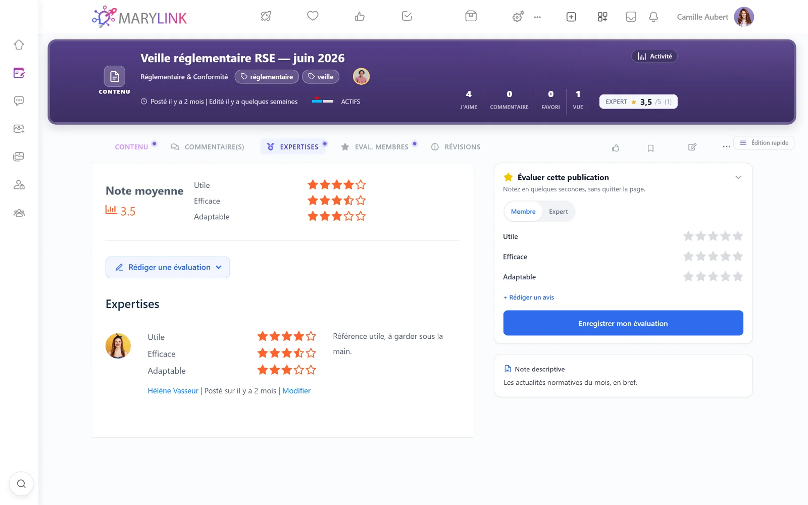The height and width of the screenshot is (505, 808).
Task: Open the add-image icon in sidebar
Action: tap(19, 129)
